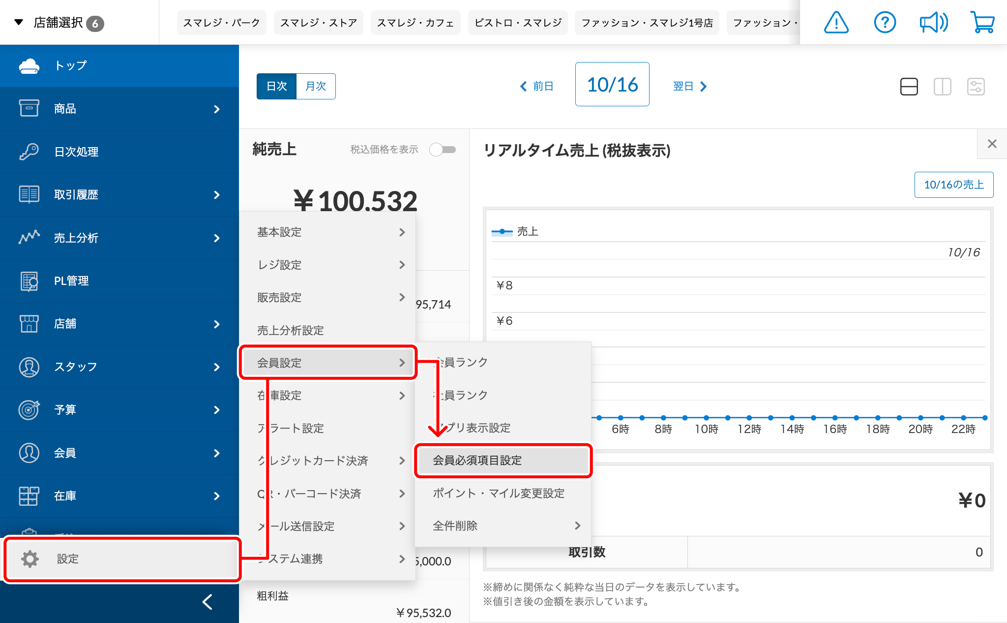
Task: Collapse sidebar with bottom arrow
Action: click(207, 602)
